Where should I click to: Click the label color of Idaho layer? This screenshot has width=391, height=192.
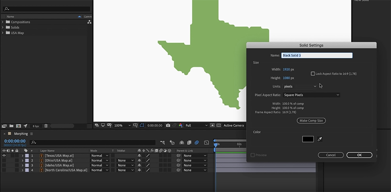[x=27, y=165]
